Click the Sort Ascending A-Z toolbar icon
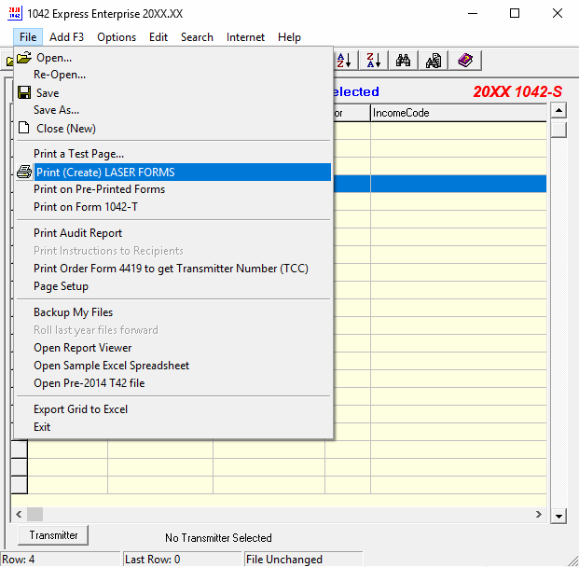The height and width of the screenshot is (567, 579). pos(344,61)
